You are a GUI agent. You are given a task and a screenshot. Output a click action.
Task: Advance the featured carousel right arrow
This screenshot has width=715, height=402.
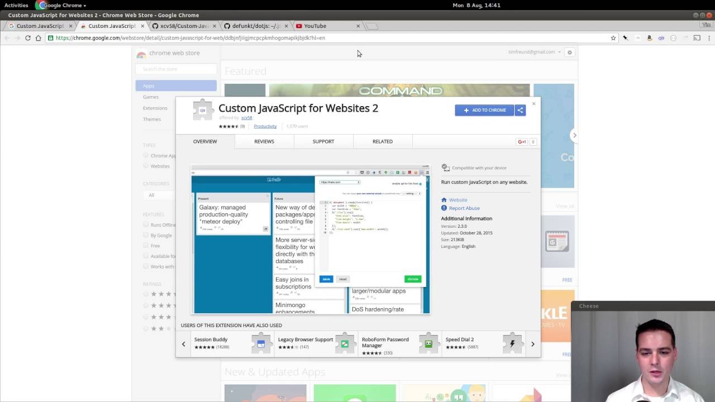[574, 136]
